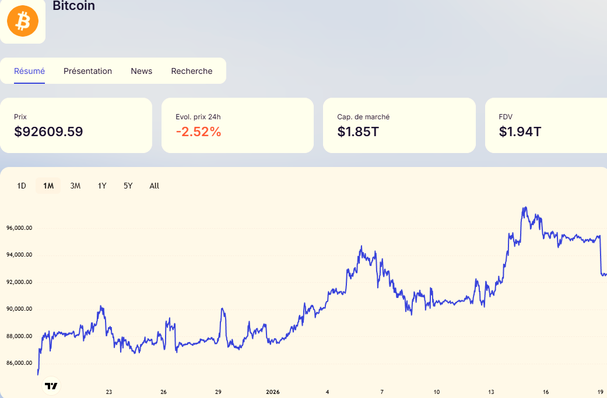This screenshot has width=607, height=398.
Task: Show the 1Y price history
Action: click(x=102, y=186)
